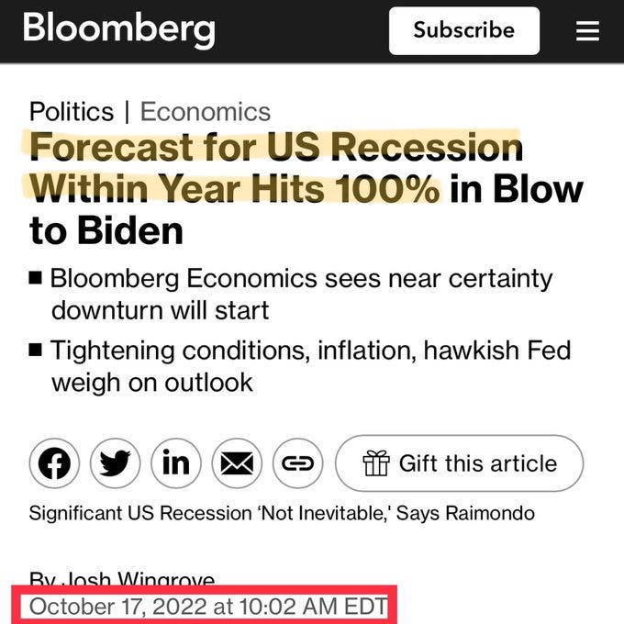Click the Gift this article button
The width and height of the screenshot is (624, 624).
click(459, 463)
